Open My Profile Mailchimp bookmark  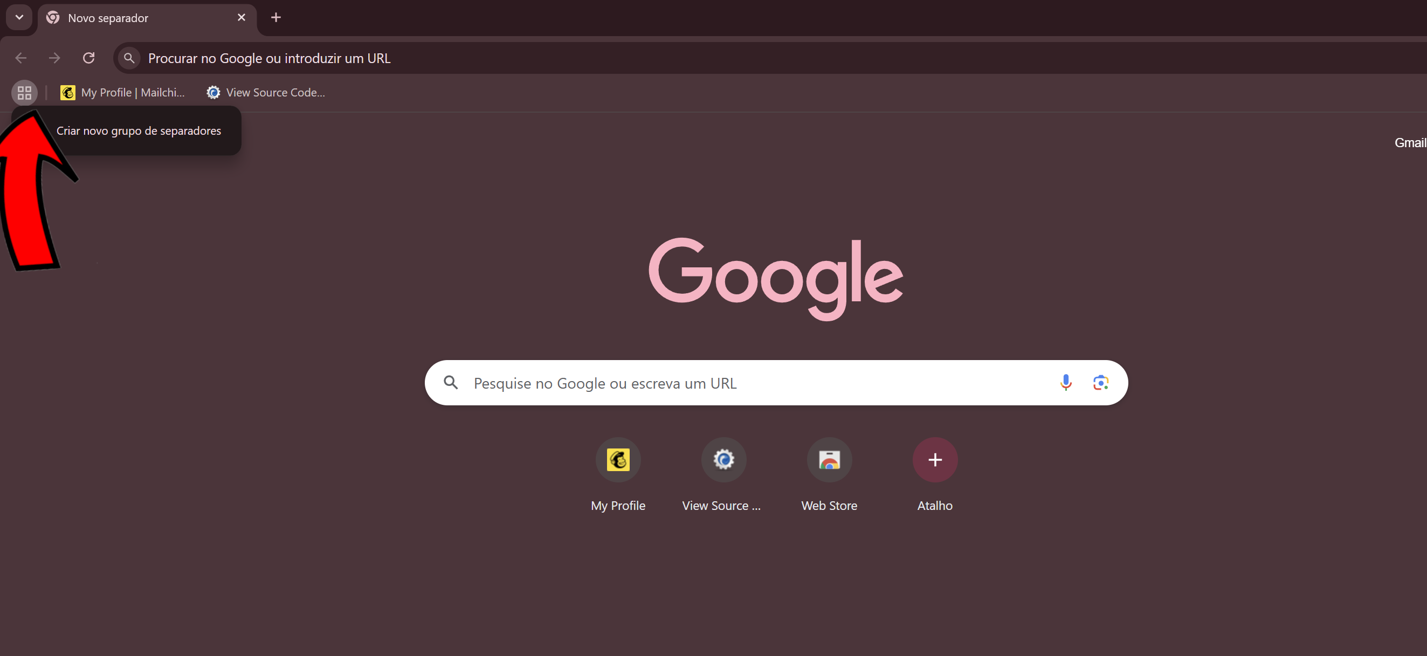122,93
